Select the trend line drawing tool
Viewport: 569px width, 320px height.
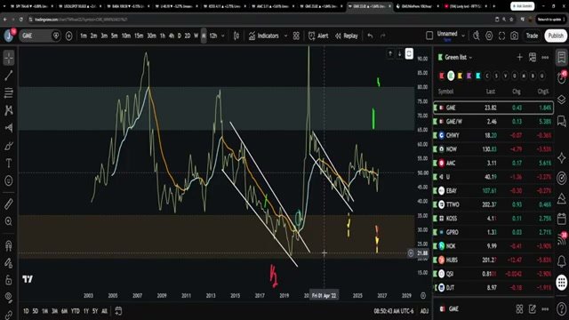tap(9, 76)
